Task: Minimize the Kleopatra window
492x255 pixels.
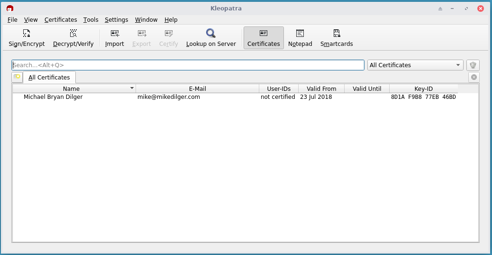Action: pos(452,9)
